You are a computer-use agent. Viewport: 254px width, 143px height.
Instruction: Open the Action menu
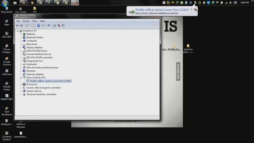26,21
